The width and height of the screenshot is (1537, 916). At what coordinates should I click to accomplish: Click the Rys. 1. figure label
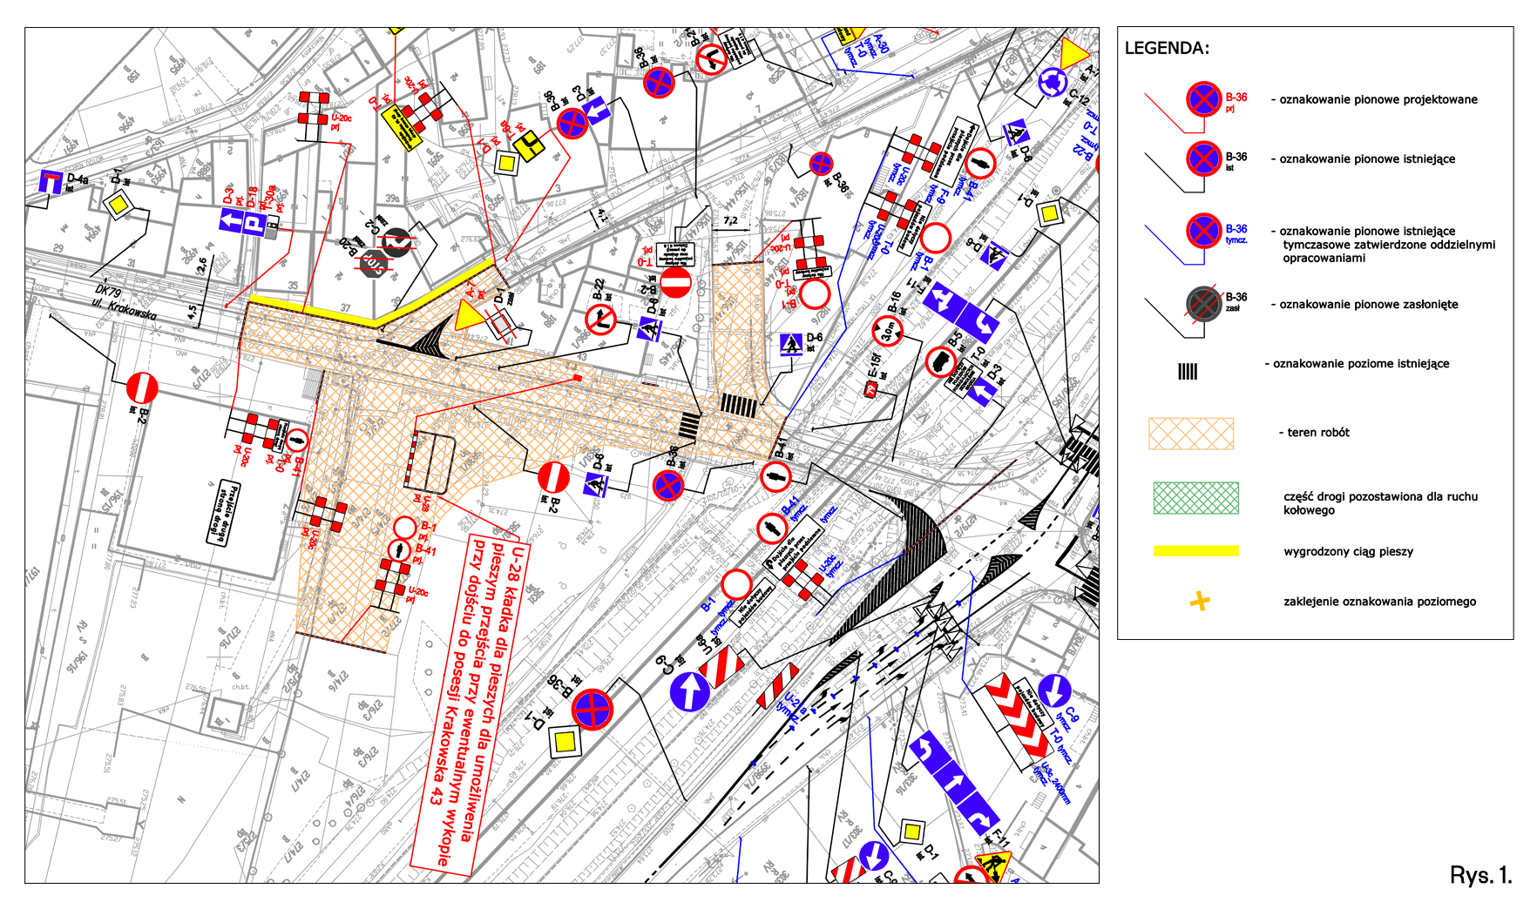click(1480, 875)
